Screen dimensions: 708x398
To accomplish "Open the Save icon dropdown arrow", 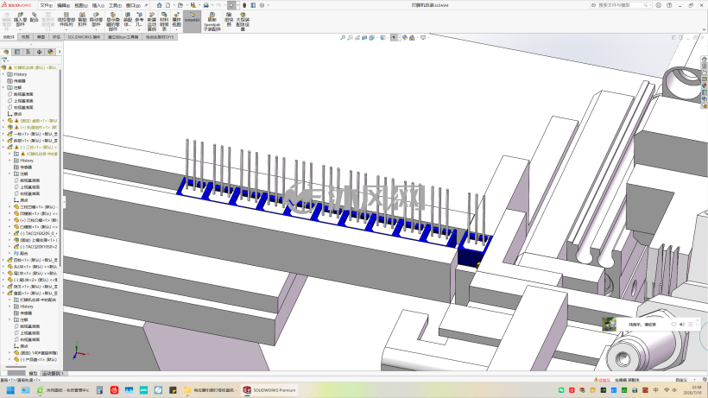I will [x=198, y=5].
